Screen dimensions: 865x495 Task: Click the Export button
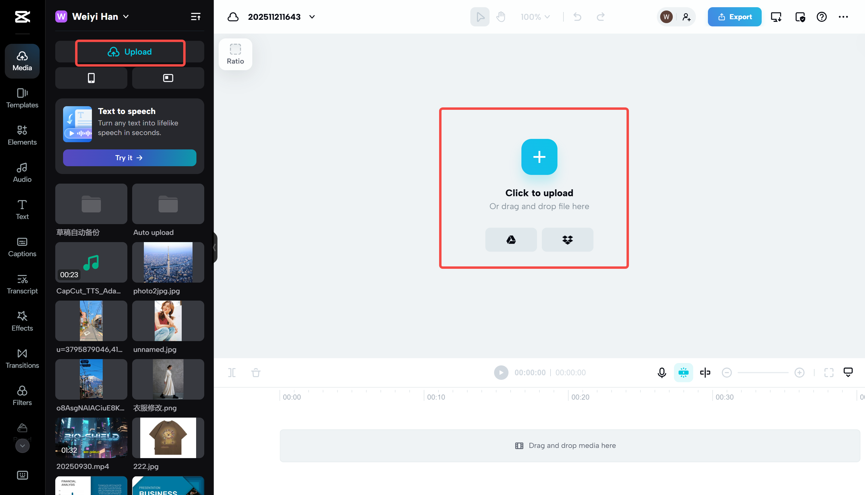point(734,17)
